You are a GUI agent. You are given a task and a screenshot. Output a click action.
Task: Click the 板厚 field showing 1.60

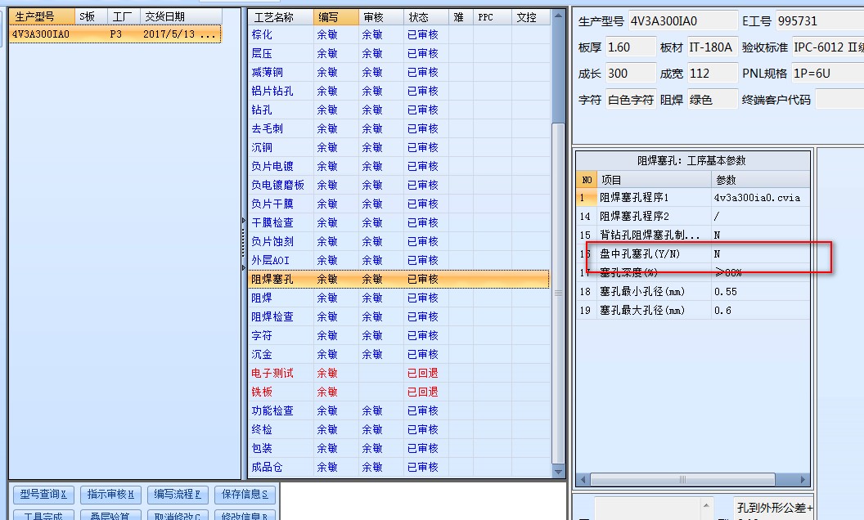(x=631, y=47)
